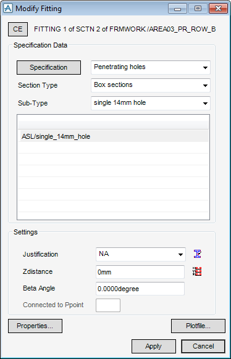The height and width of the screenshot is (359, 231).
Task: Focus the Zdistance 0mm input field
Action: coord(140,272)
